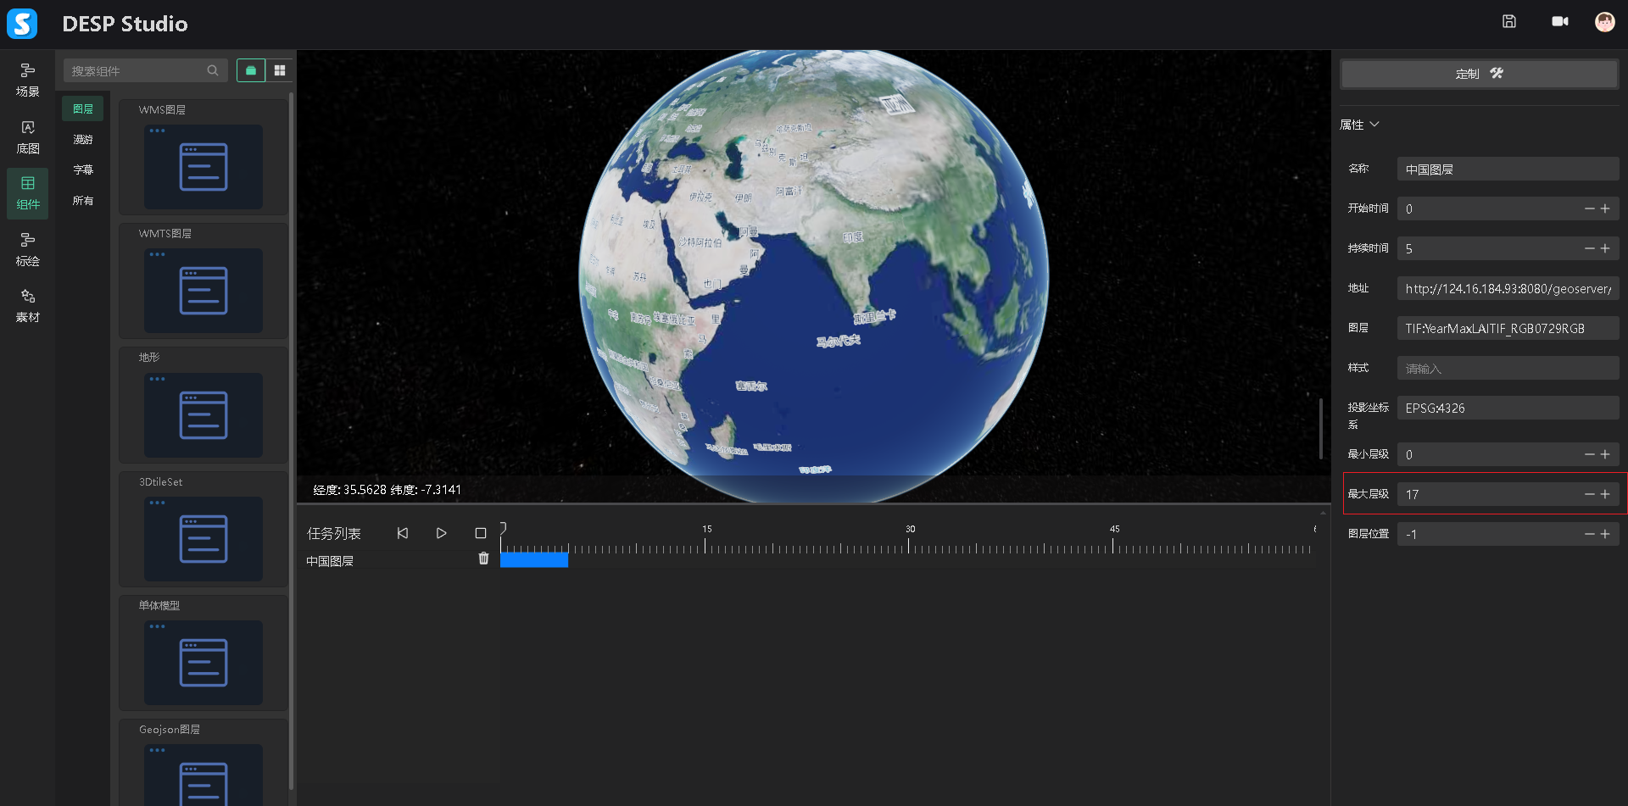
Task: Increase 开始时间 value with plus
Action: (x=1605, y=208)
